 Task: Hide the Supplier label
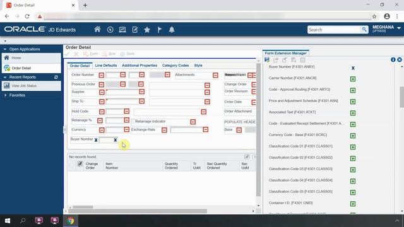point(102,92)
